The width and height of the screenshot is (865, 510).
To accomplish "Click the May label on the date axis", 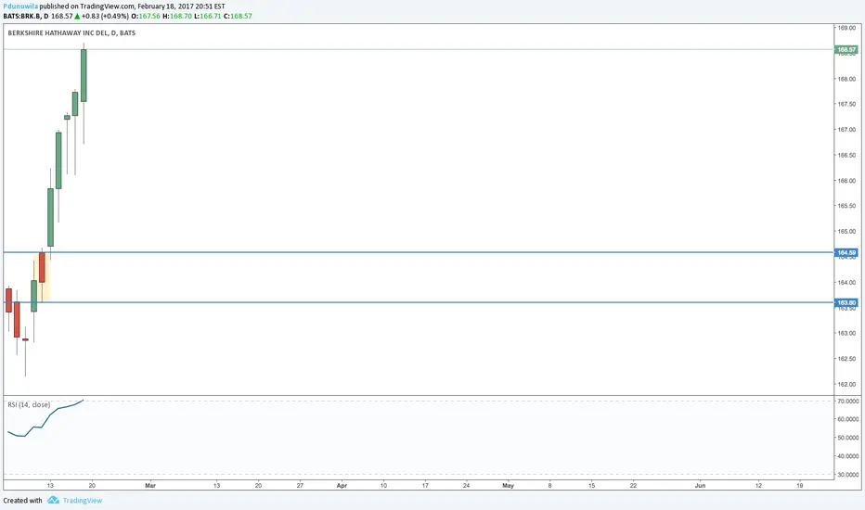I will click(508, 486).
